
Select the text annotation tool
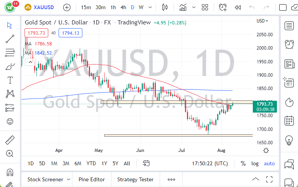(x=10, y=80)
